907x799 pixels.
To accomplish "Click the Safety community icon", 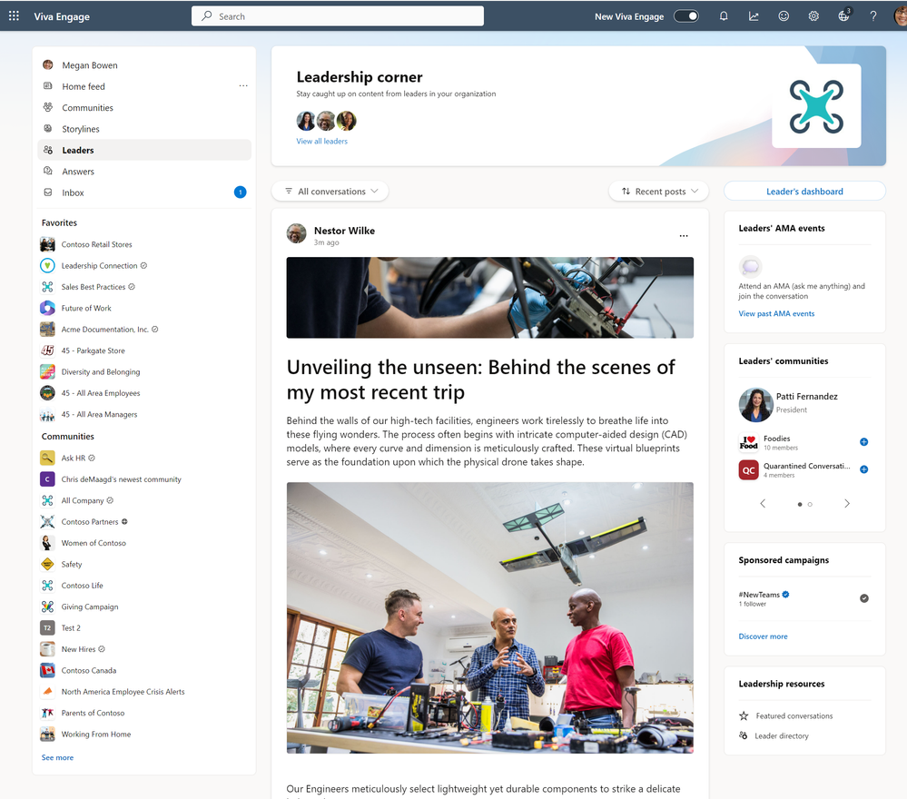I will [47, 564].
